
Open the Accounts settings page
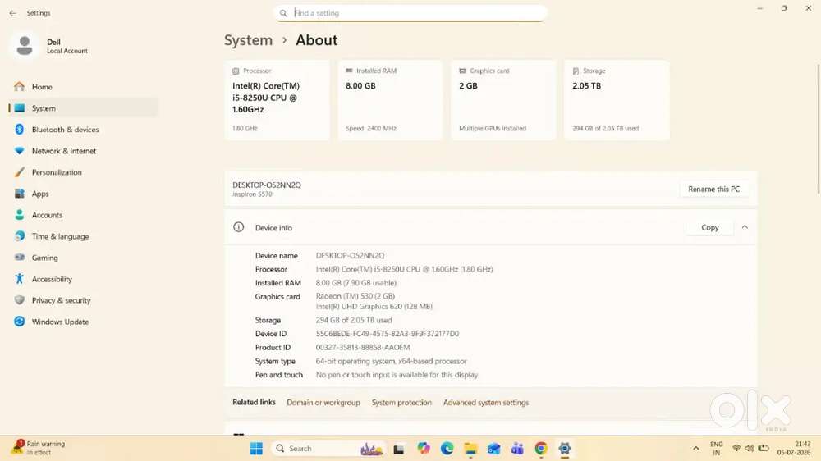(84, 215)
